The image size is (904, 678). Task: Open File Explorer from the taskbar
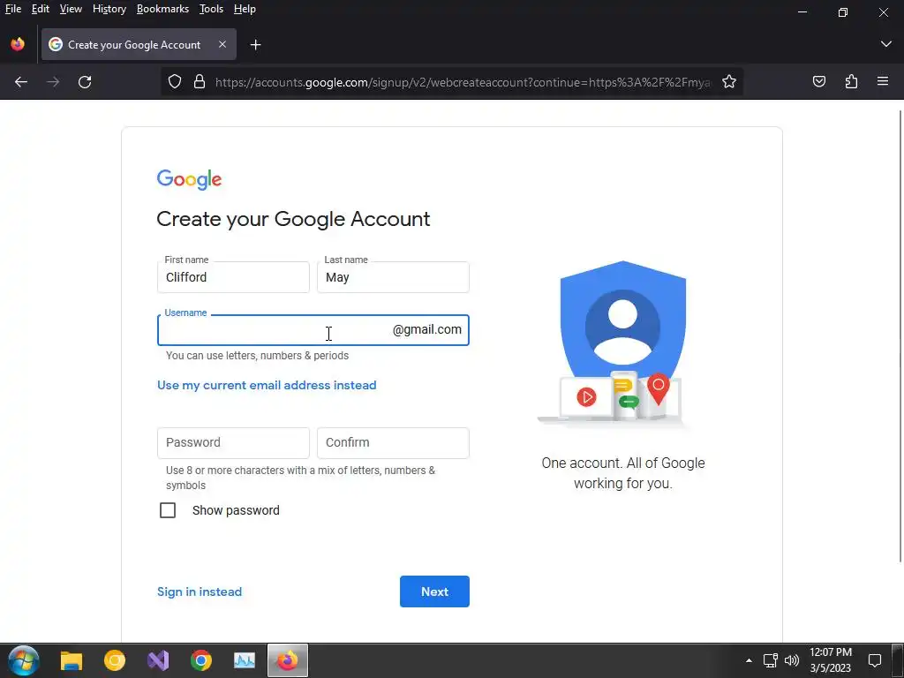click(x=72, y=660)
